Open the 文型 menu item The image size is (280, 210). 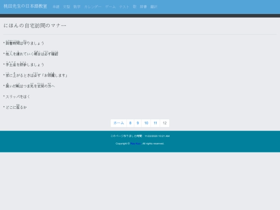tap(66, 7)
